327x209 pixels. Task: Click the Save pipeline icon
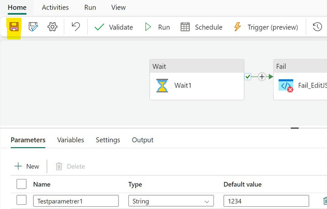point(14,27)
